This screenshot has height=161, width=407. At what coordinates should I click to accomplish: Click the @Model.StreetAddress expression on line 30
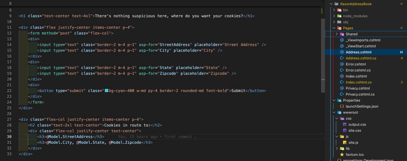coord(70,137)
